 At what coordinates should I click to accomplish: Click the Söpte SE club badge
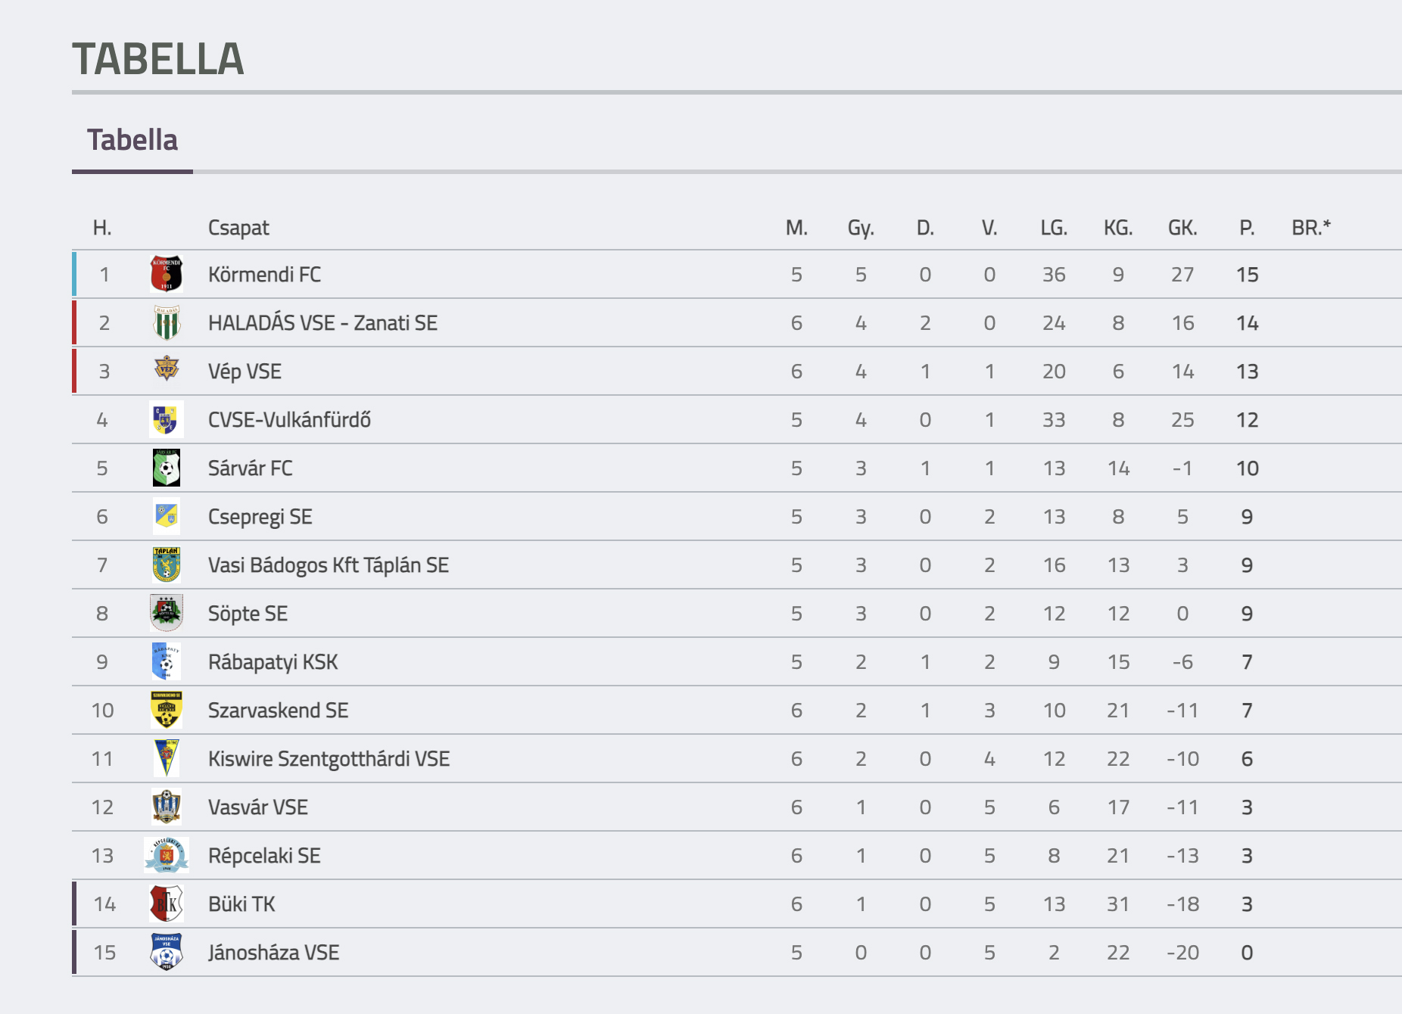coord(167,613)
